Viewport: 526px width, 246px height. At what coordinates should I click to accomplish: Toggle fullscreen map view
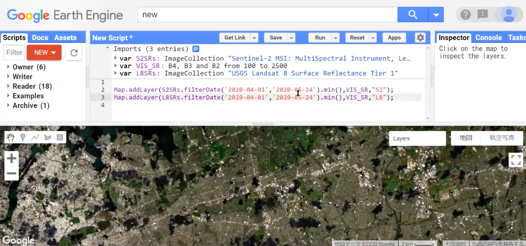516,160
